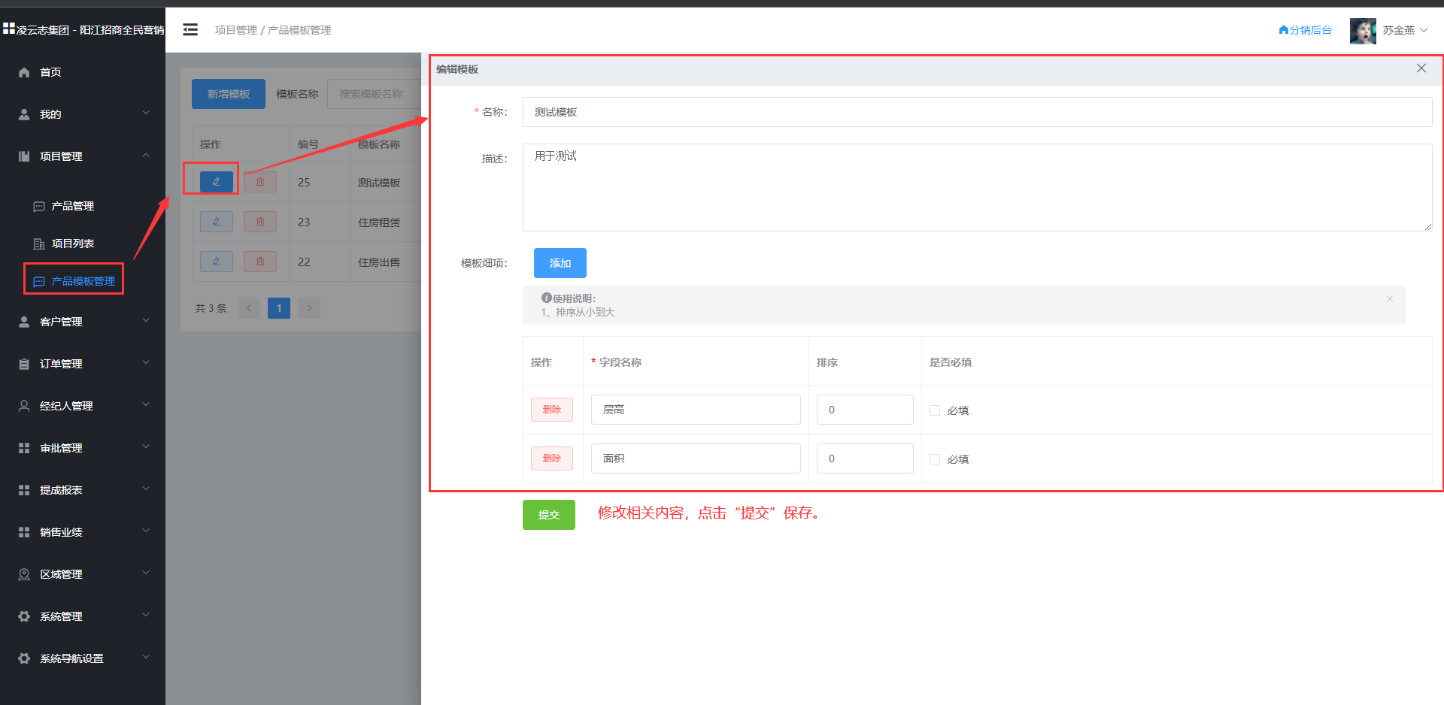
Task: Close the 编辑模板 dialog with X
Action: click(1421, 68)
